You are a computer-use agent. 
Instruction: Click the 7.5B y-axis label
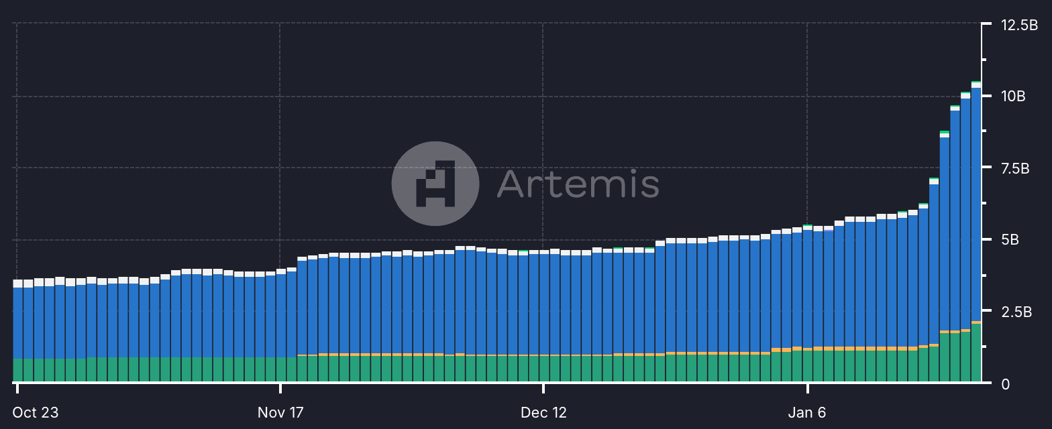click(x=1014, y=168)
